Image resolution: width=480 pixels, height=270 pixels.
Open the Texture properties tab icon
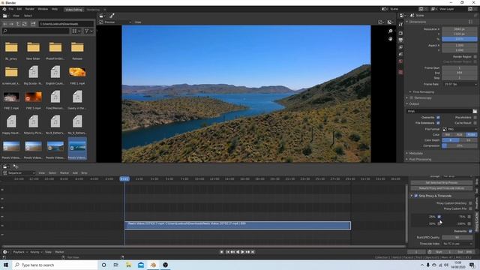coord(400,72)
